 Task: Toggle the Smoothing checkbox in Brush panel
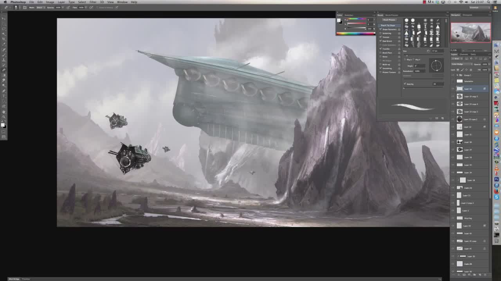[380, 68]
